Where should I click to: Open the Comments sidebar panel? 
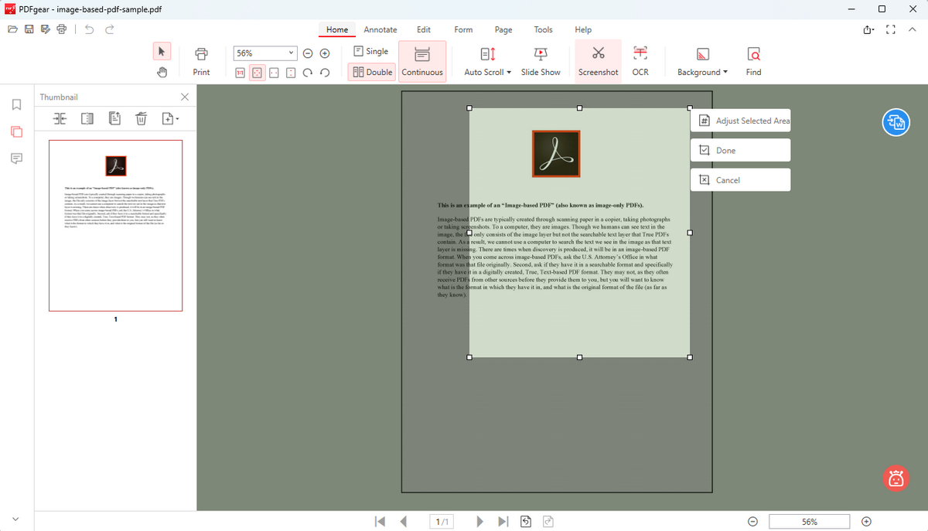point(17,158)
